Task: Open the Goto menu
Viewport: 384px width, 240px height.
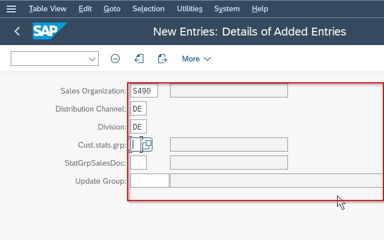Action: pos(112,9)
